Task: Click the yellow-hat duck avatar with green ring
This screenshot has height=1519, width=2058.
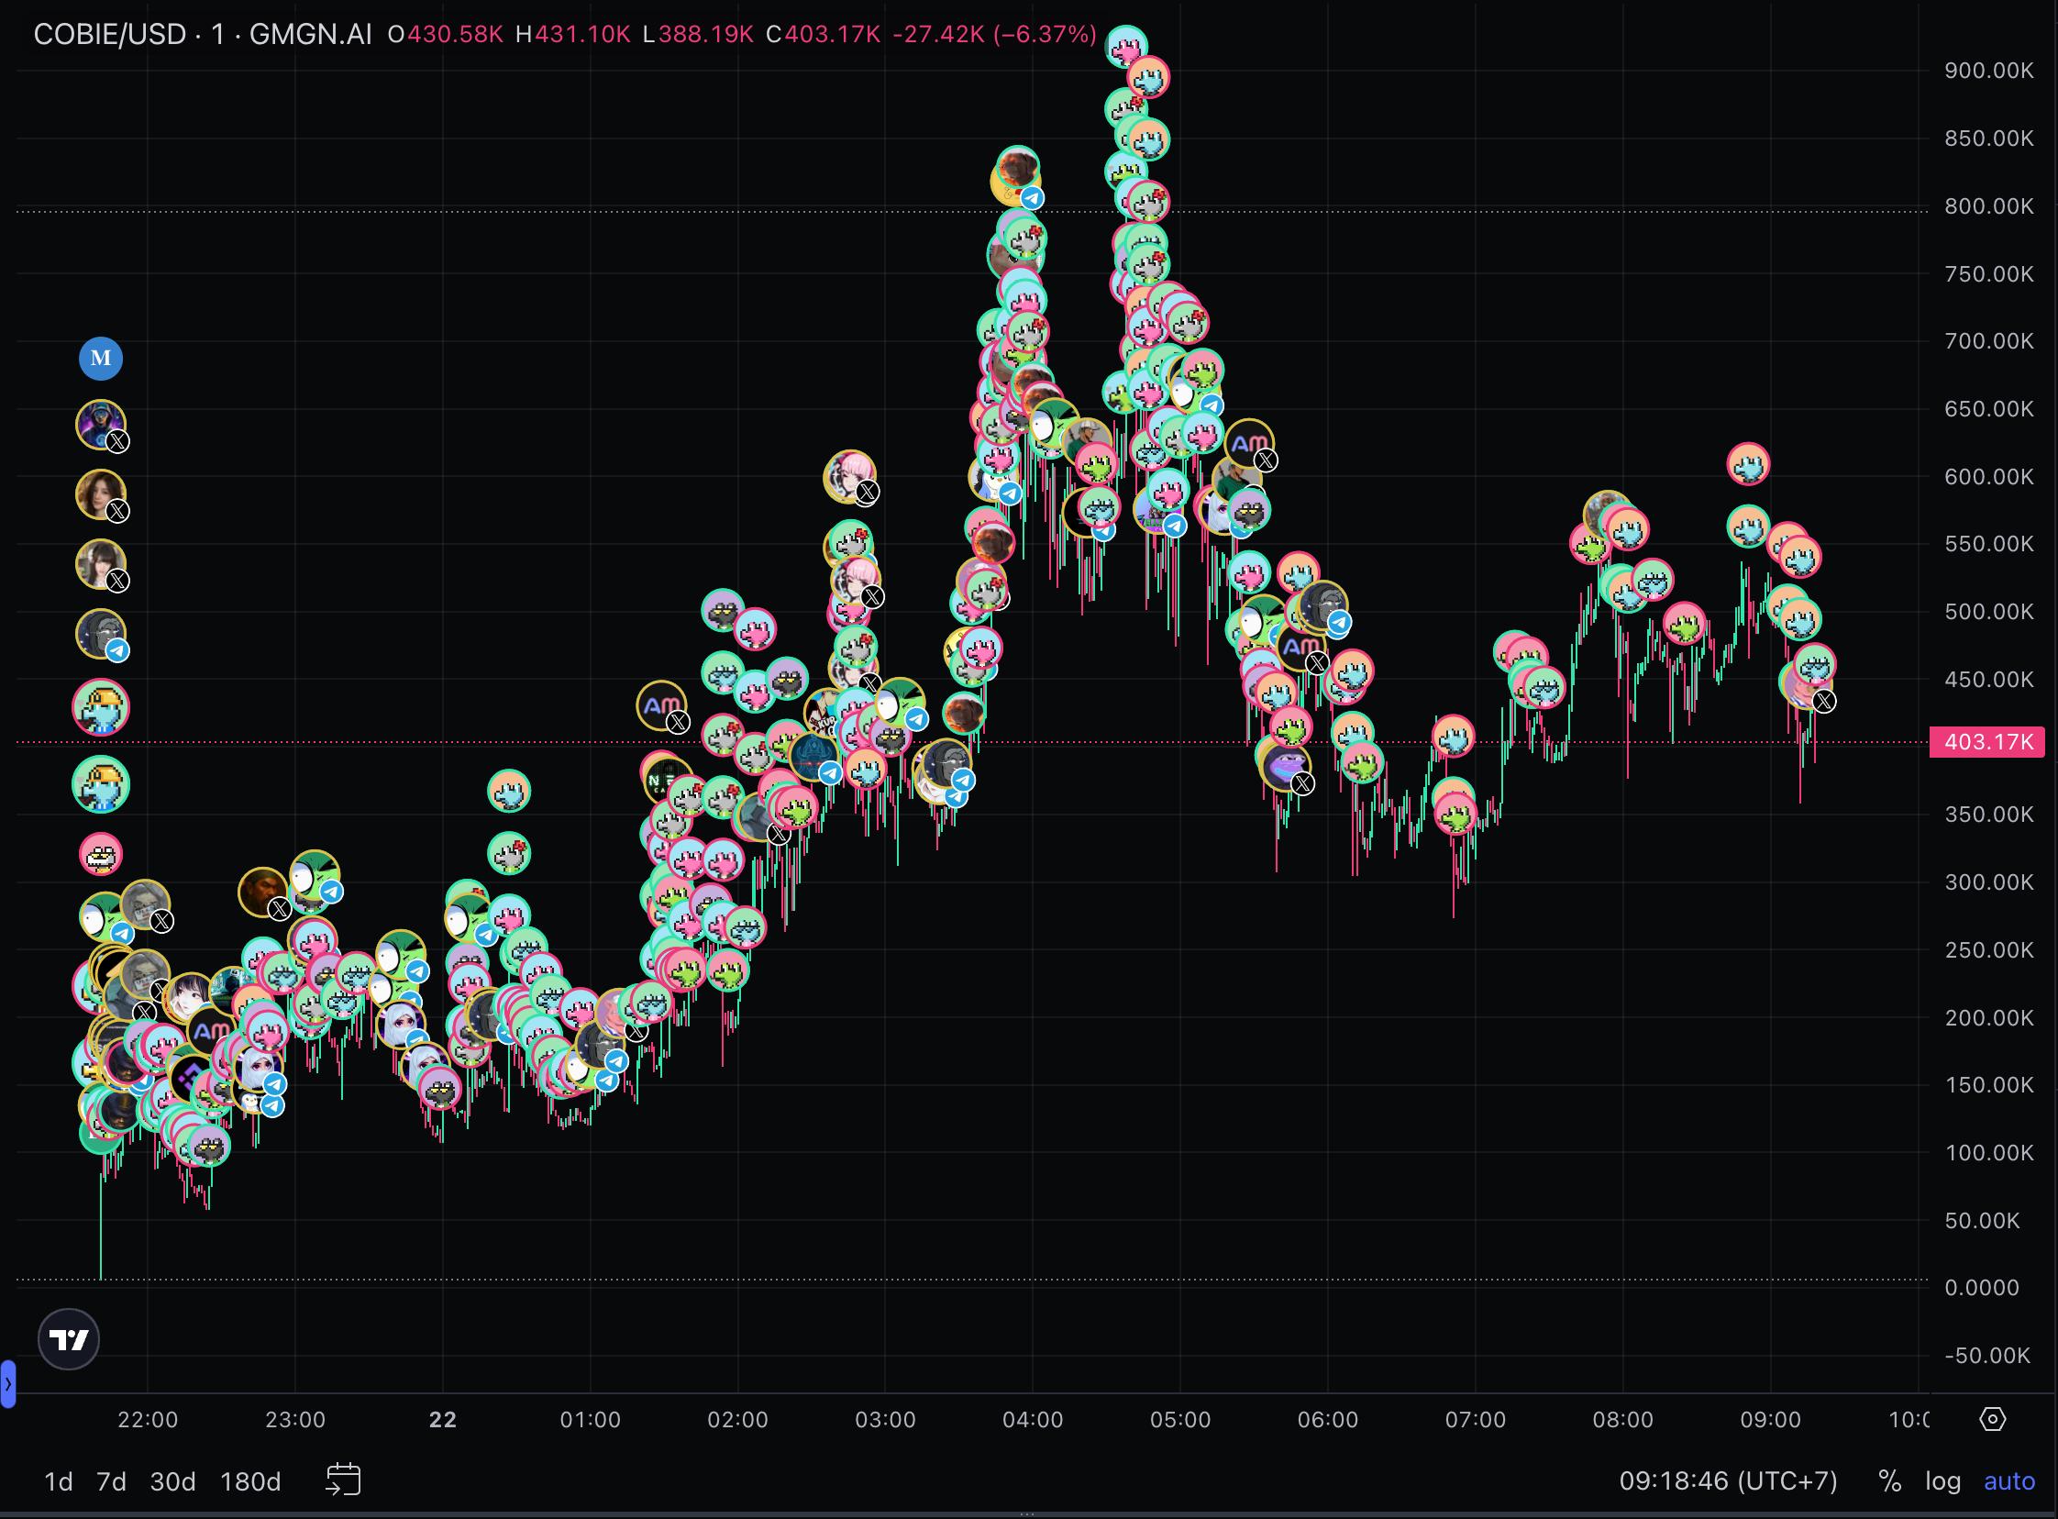Action: [x=100, y=785]
